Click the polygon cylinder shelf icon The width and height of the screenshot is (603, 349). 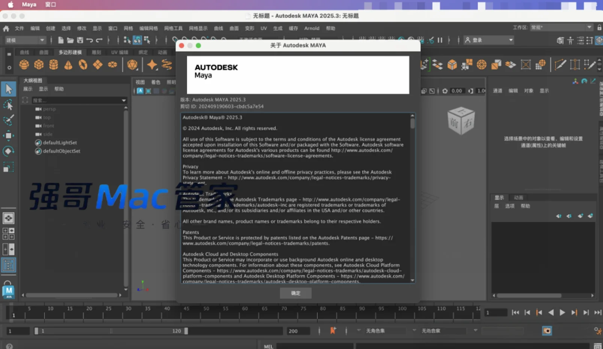point(54,65)
